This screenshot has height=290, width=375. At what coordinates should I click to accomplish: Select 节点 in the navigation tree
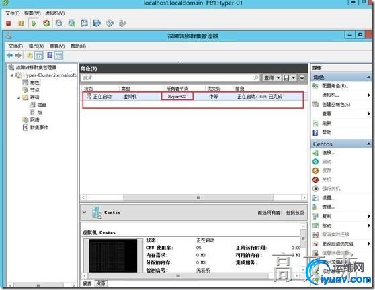(34, 90)
